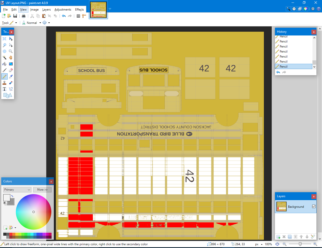Select the Recolor tool

point(11,83)
